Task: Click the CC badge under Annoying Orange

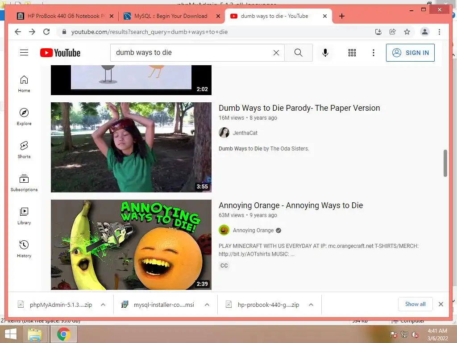Action: [224, 265]
